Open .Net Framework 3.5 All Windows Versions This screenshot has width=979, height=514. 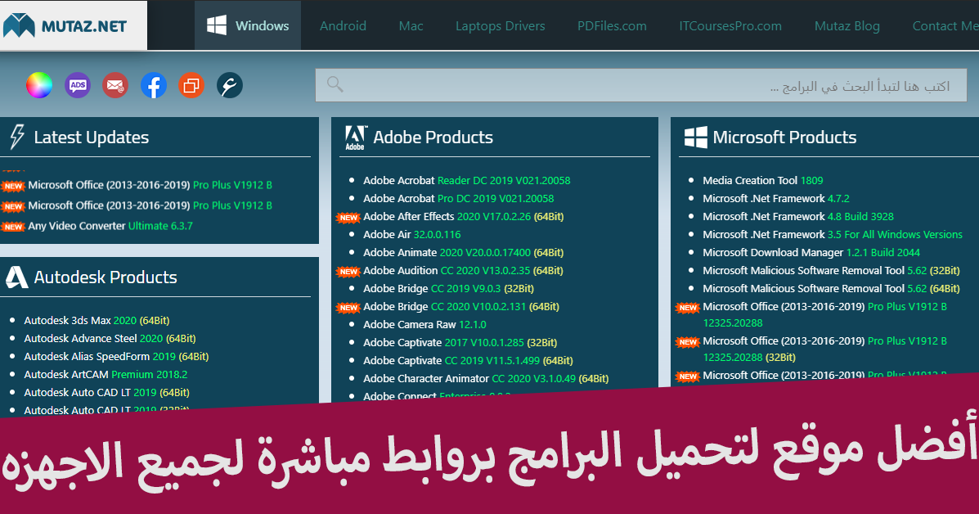click(833, 235)
